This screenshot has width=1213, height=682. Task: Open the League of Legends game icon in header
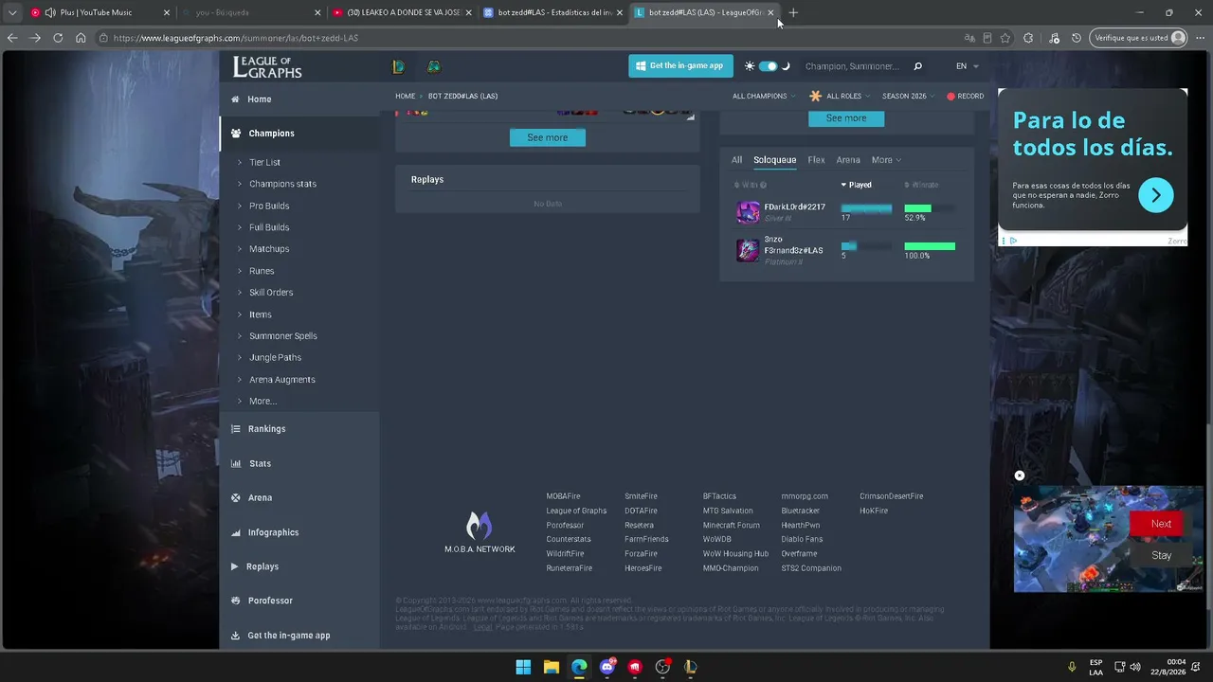pyautogui.click(x=399, y=66)
